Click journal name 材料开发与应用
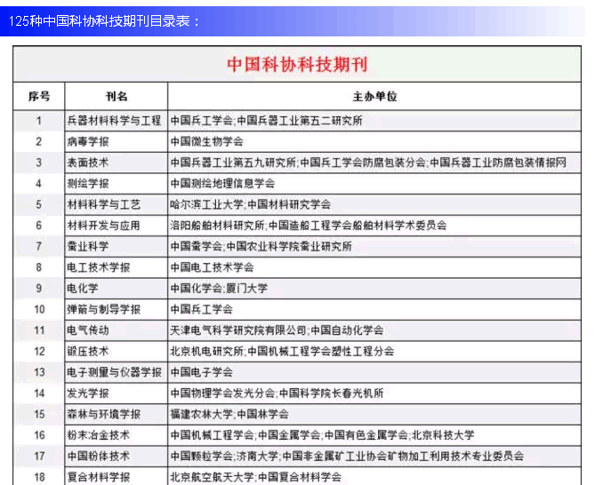The width and height of the screenshot is (595, 485). coord(103,226)
